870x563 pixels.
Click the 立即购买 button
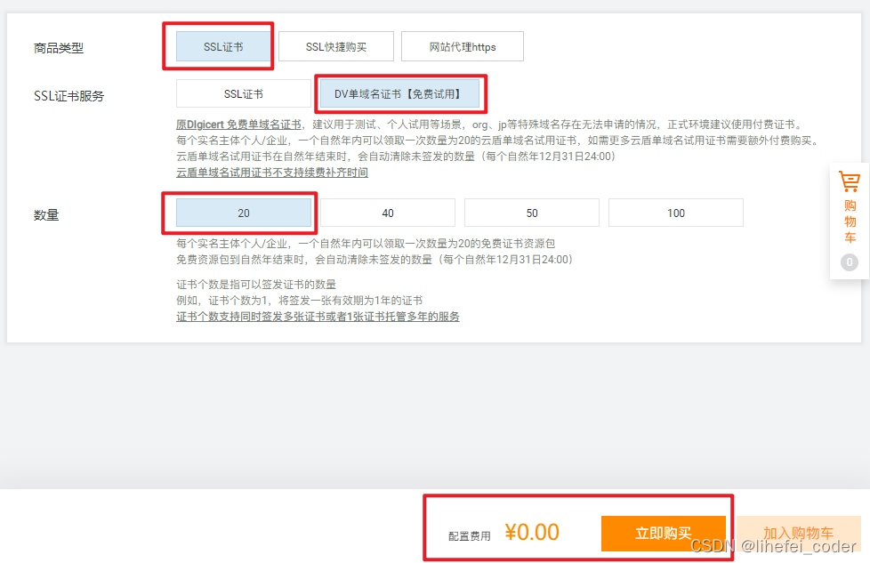[x=663, y=533]
